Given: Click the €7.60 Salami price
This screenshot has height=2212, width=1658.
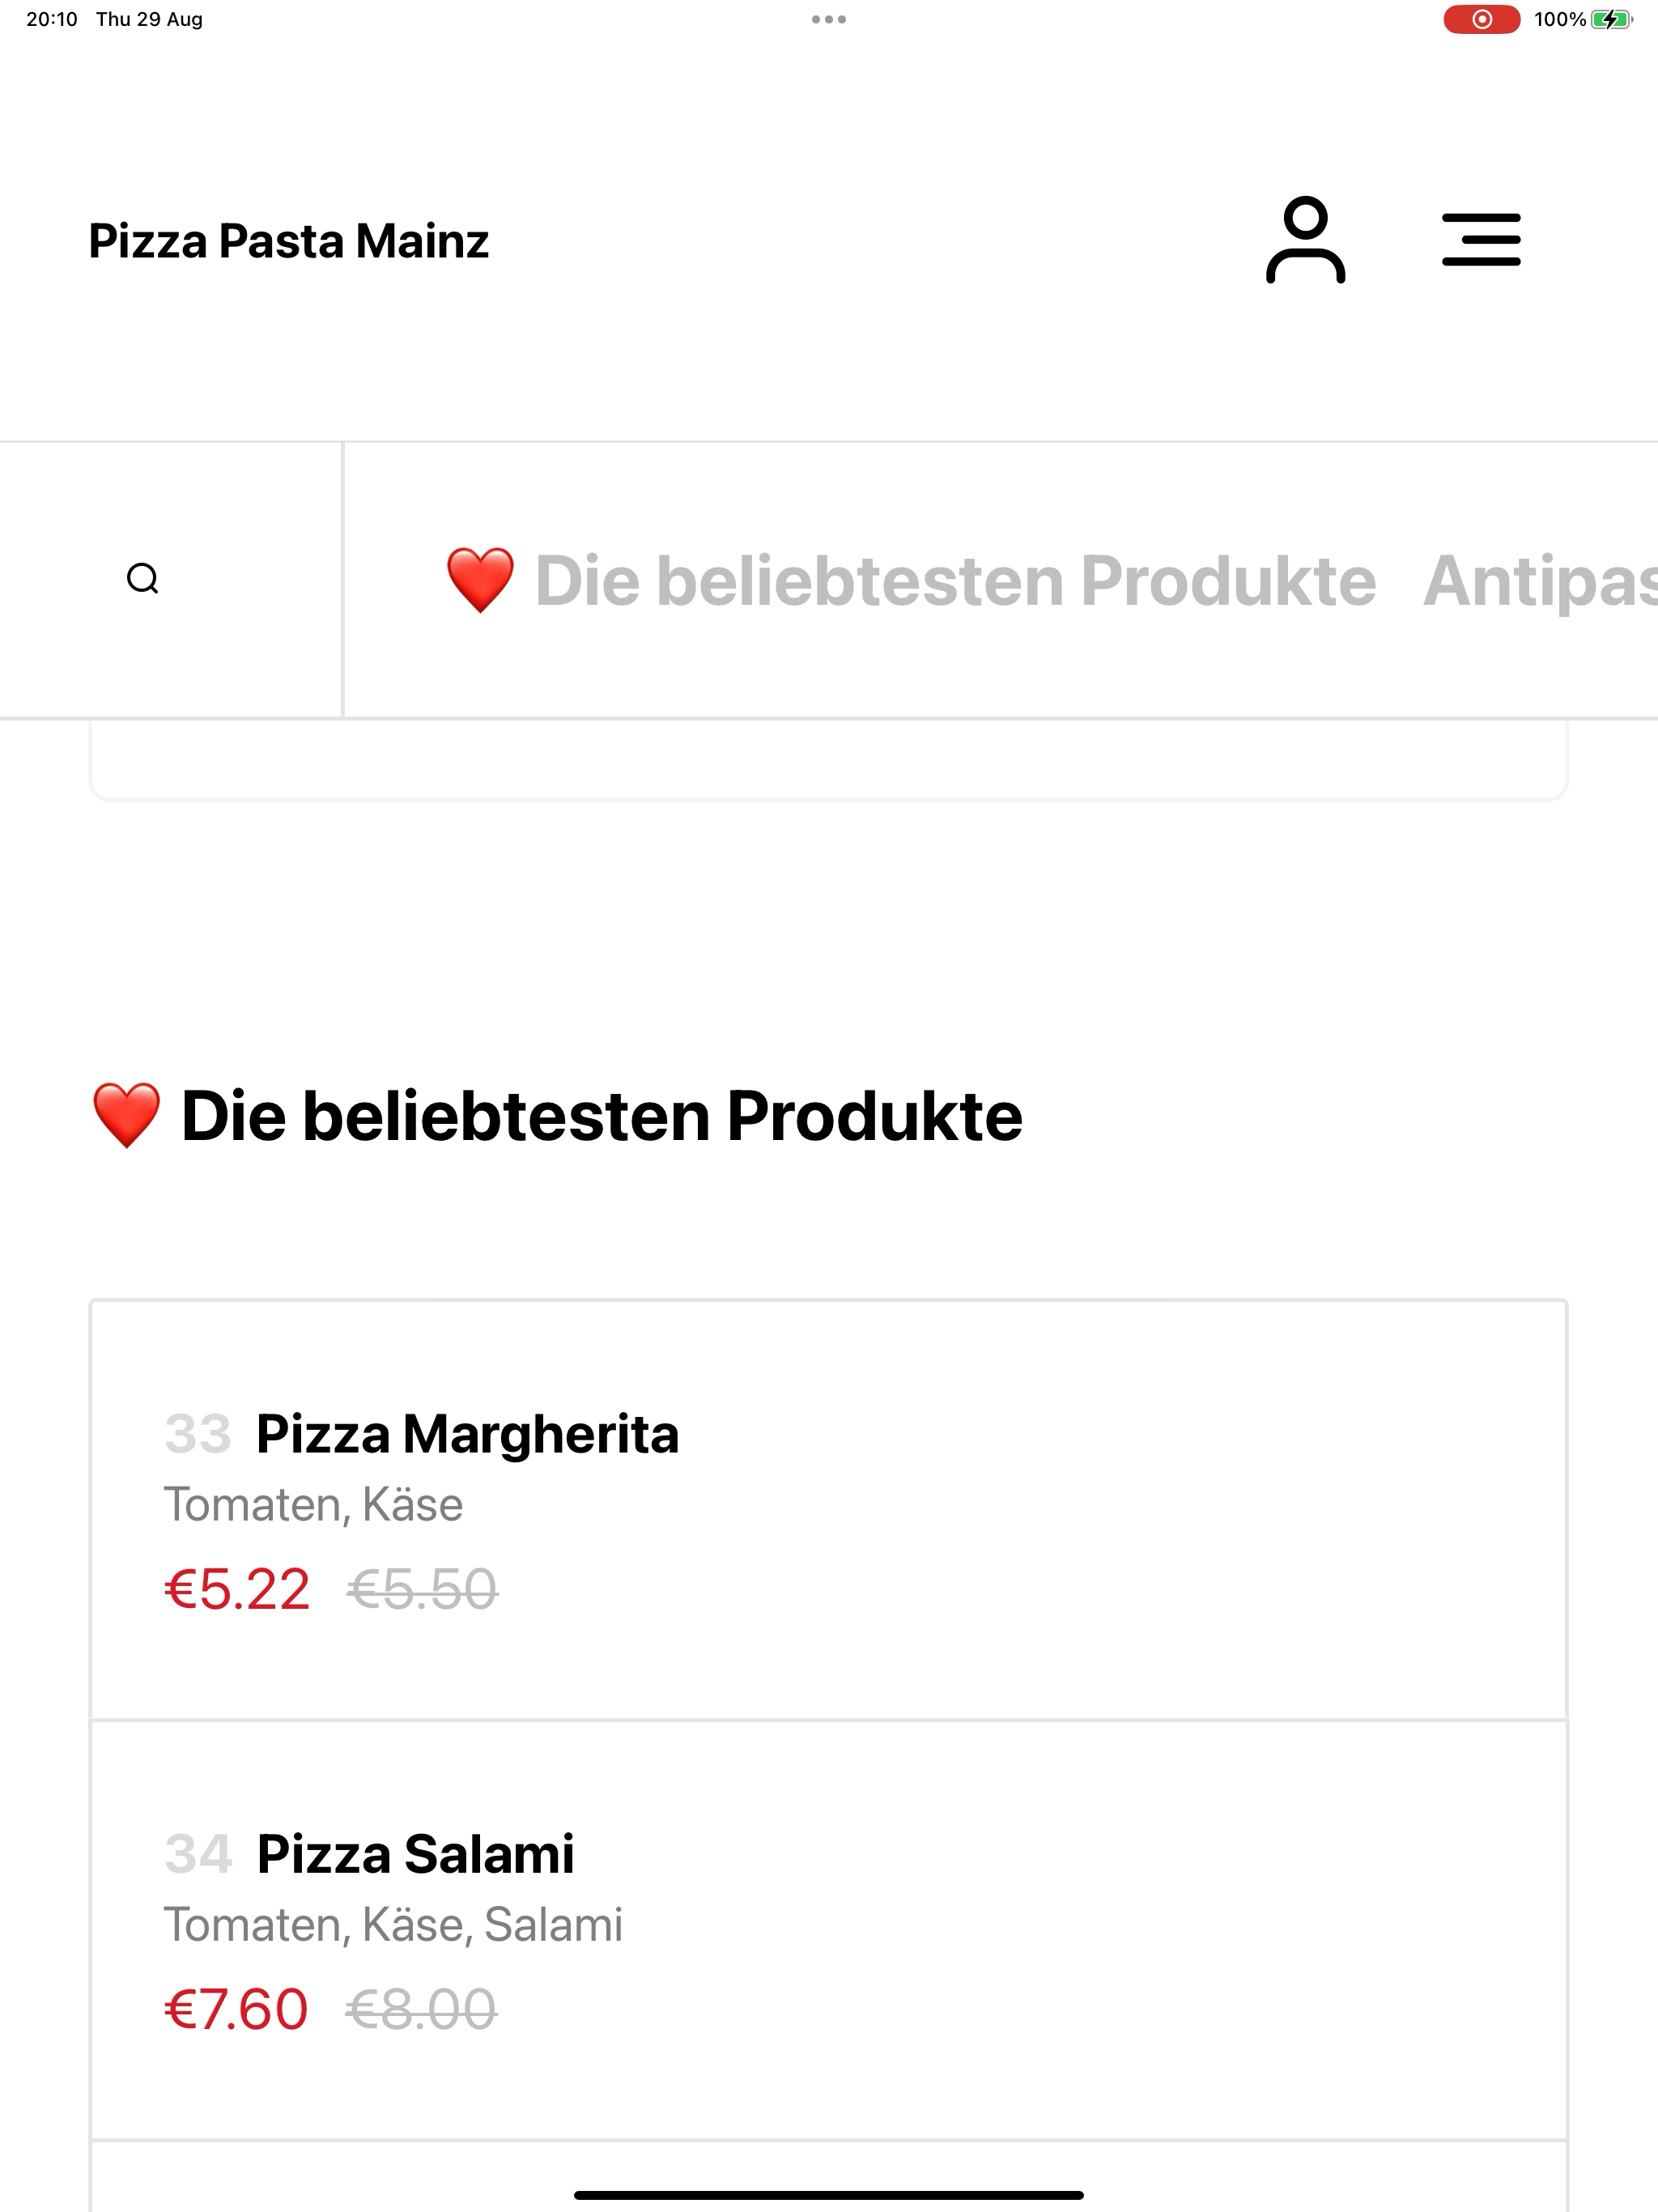Looking at the screenshot, I should pyautogui.click(x=236, y=2009).
